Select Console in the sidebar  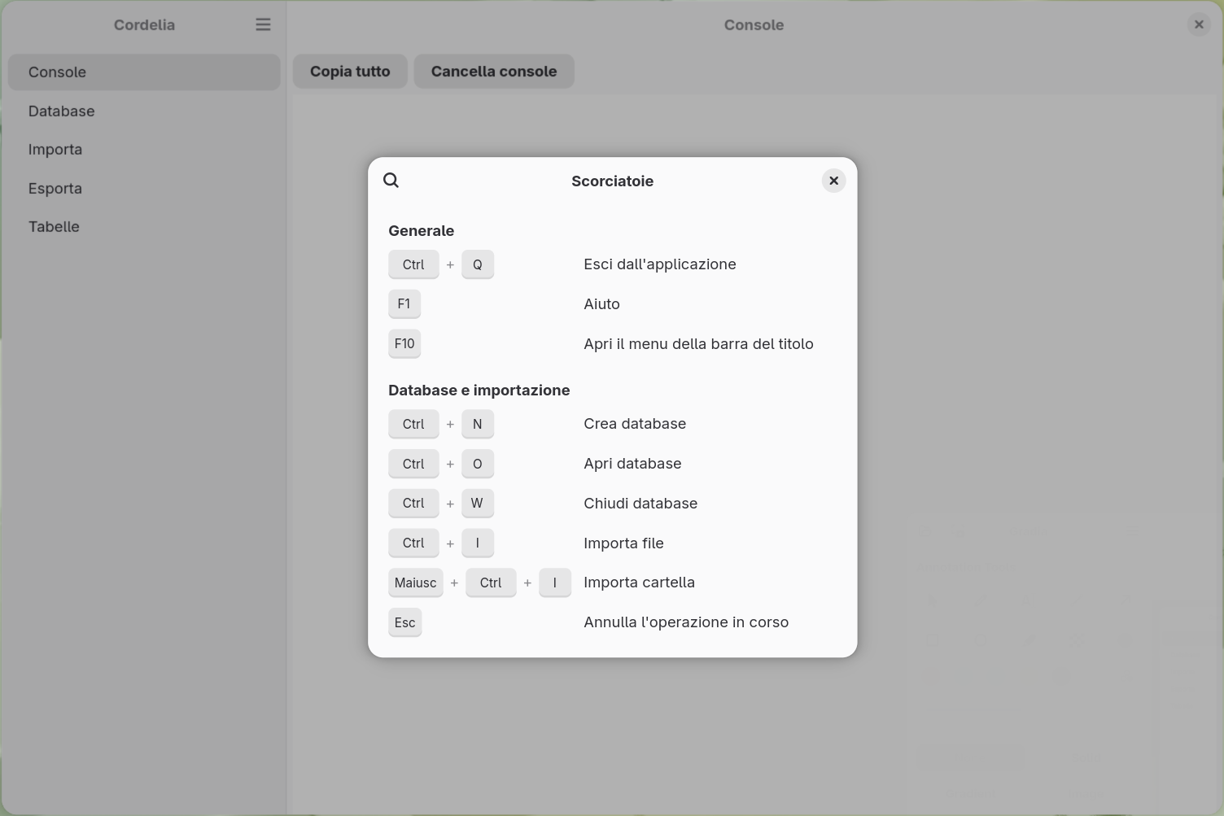[144, 72]
